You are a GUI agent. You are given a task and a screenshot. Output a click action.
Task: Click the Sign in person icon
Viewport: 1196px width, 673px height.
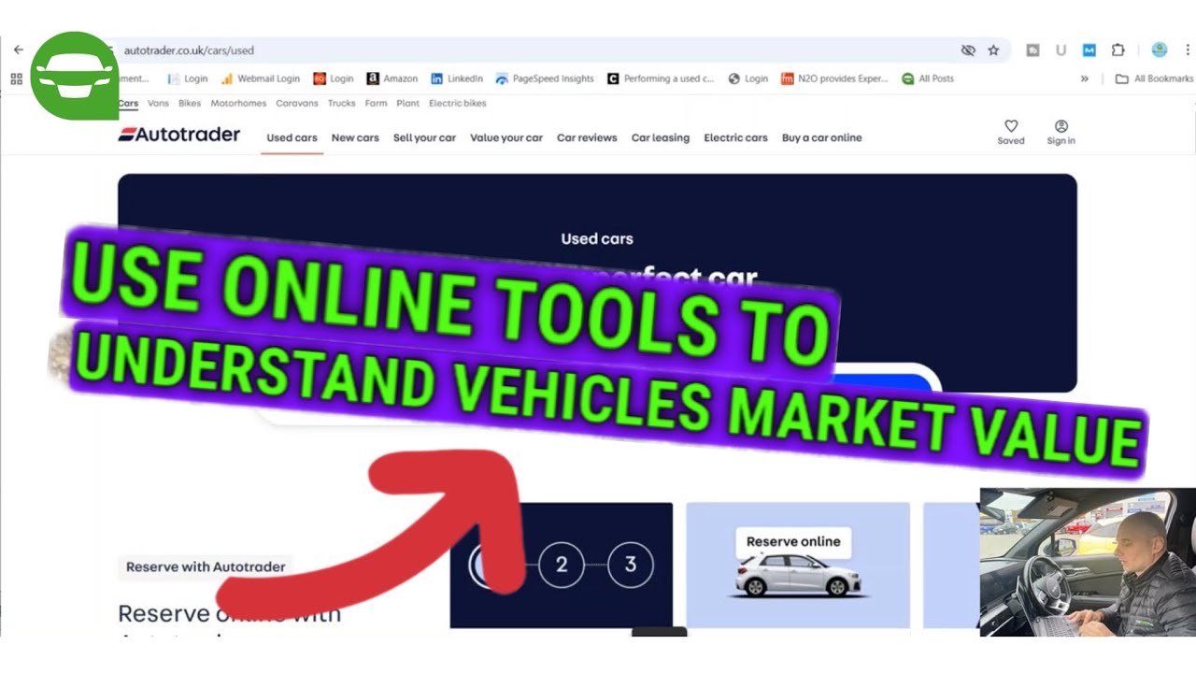(1061, 132)
